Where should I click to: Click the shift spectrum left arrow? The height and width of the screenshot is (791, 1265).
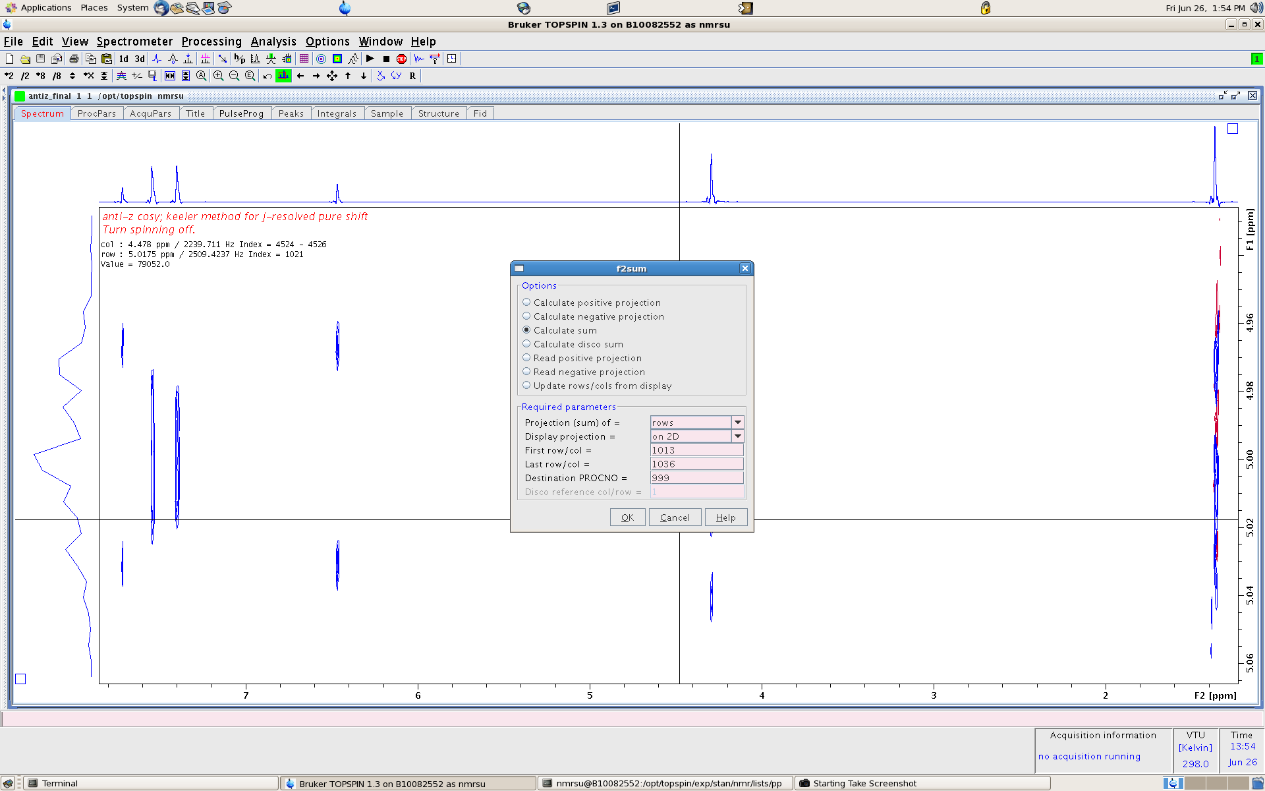point(300,76)
